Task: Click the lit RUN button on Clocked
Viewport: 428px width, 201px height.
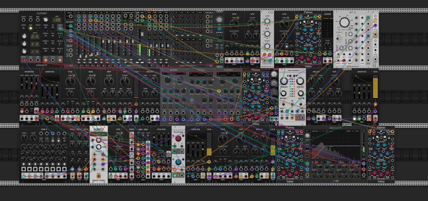Action: pos(31,28)
